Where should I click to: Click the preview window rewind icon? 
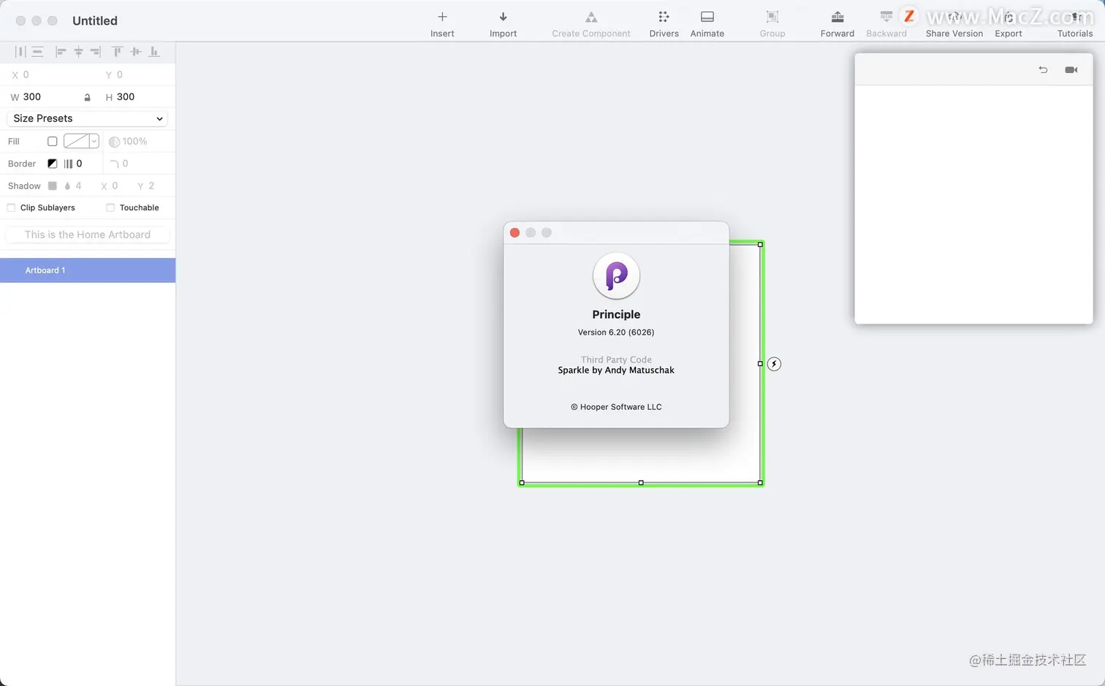pos(1043,69)
